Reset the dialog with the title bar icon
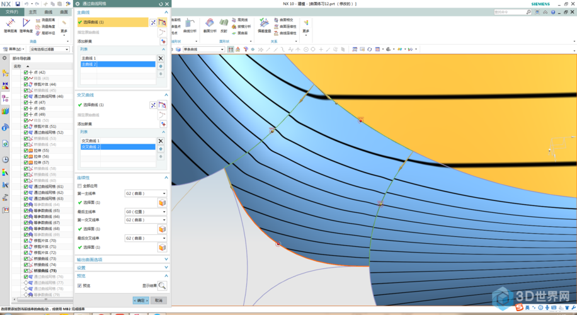Image resolution: width=577 pixels, height=315 pixels. coord(161,4)
